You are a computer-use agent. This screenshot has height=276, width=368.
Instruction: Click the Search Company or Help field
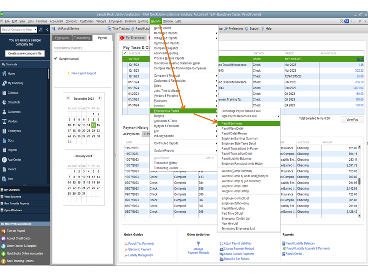coord(17,30)
